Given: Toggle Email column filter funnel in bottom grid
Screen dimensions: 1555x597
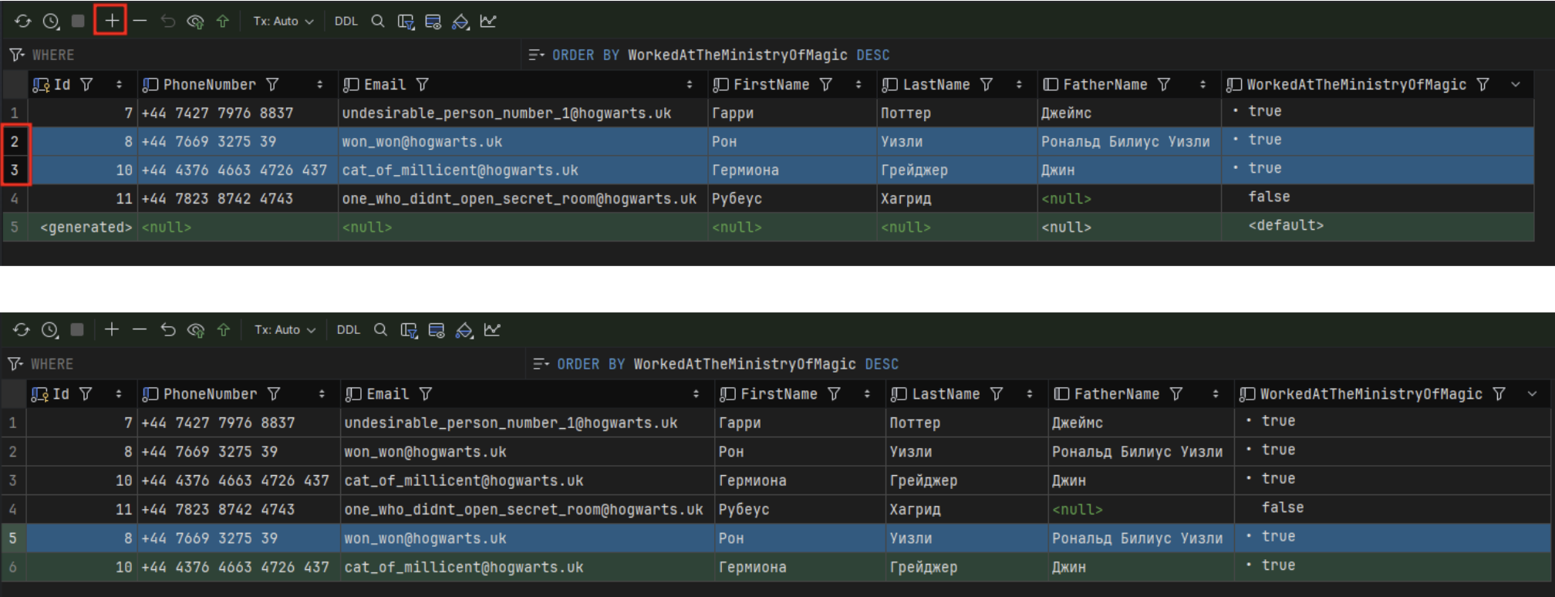Looking at the screenshot, I should pos(425,394).
